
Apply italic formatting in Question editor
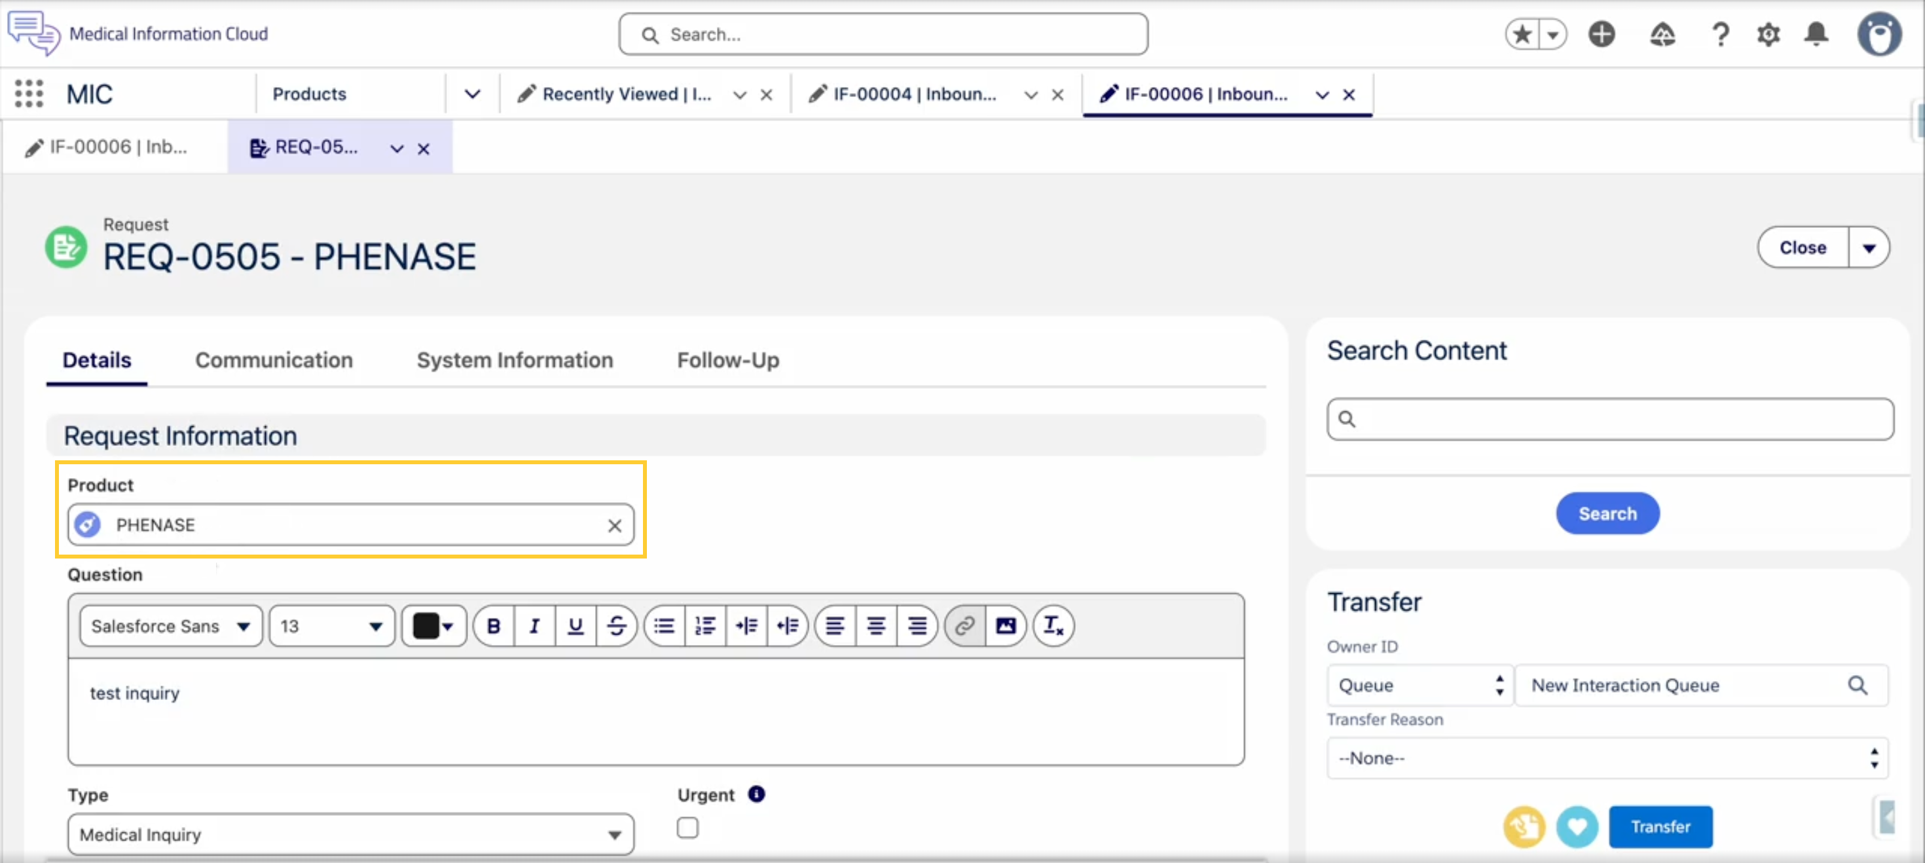click(534, 626)
